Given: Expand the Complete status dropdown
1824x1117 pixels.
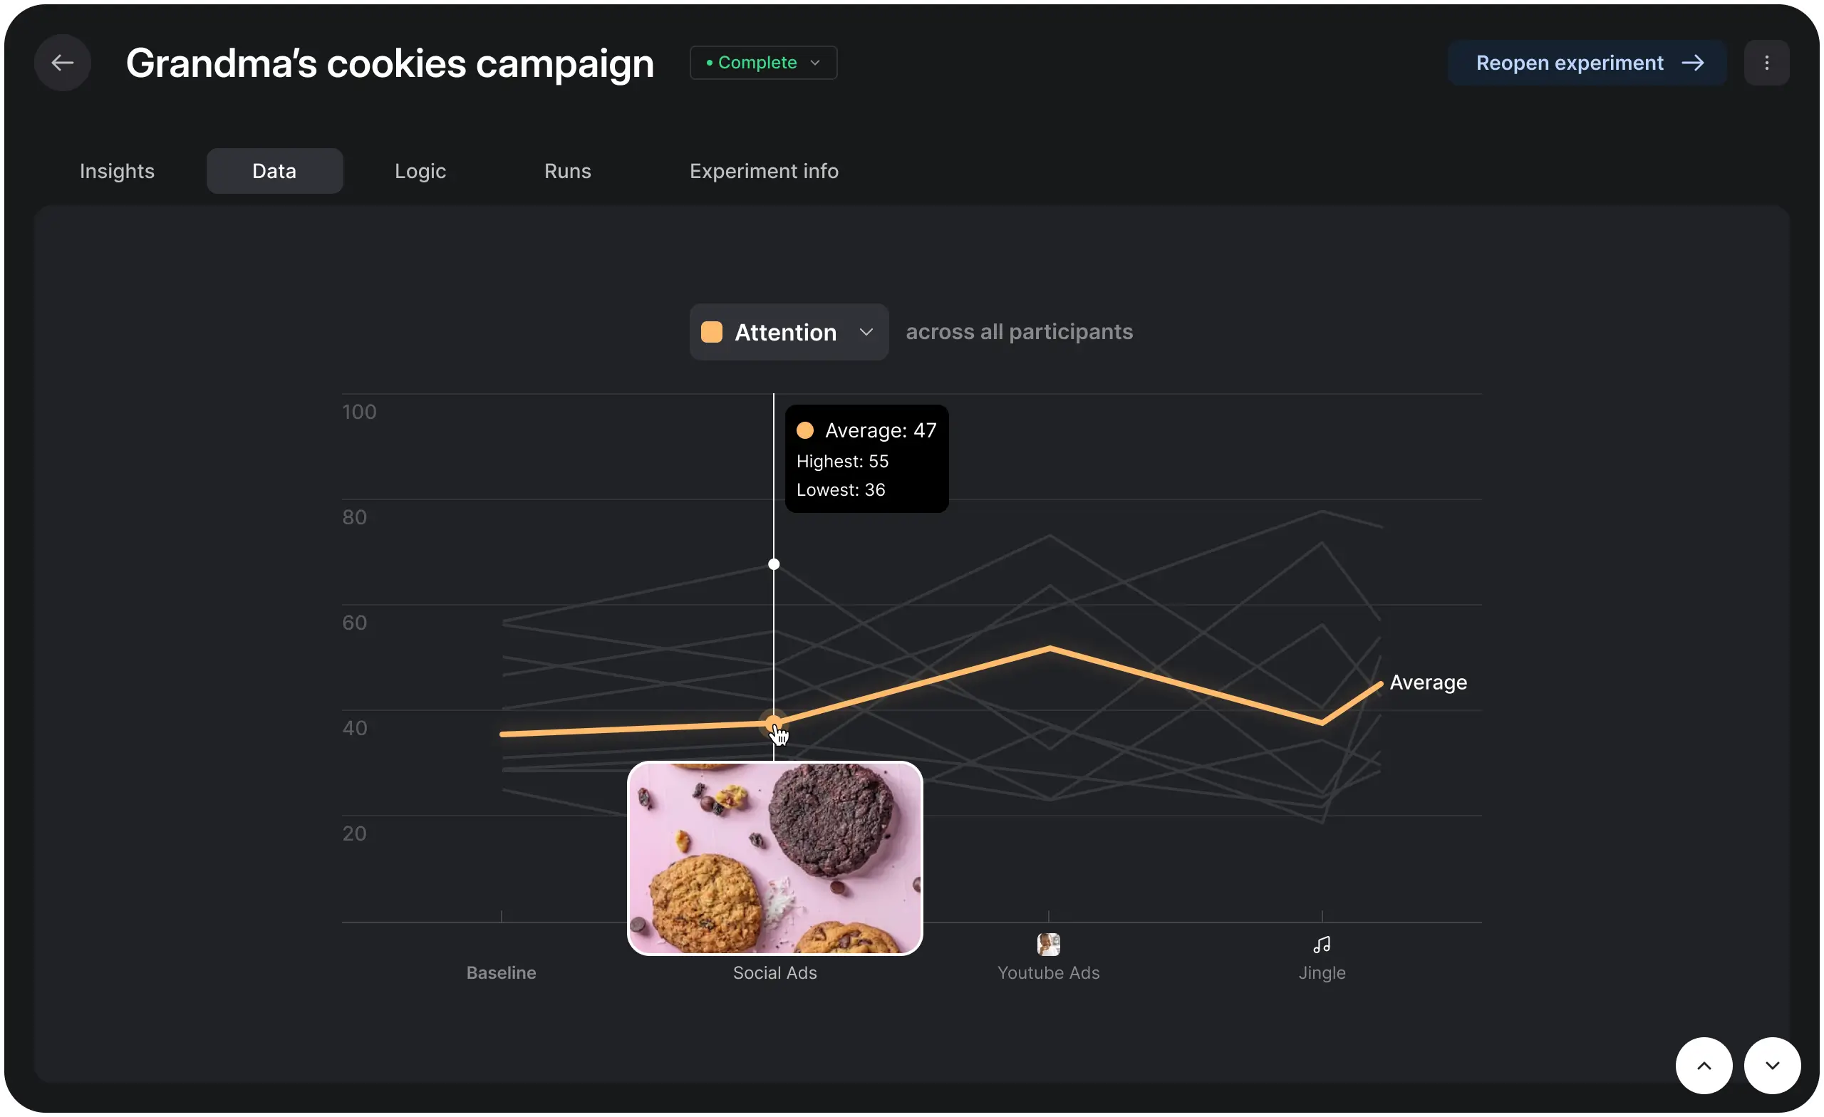Looking at the screenshot, I should tap(763, 63).
